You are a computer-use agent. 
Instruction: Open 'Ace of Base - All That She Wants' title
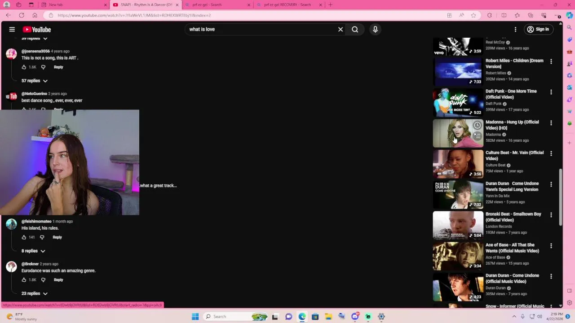(x=512, y=248)
